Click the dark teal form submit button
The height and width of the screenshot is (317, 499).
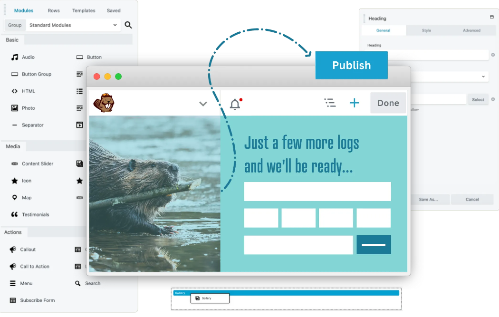(x=374, y=245)
